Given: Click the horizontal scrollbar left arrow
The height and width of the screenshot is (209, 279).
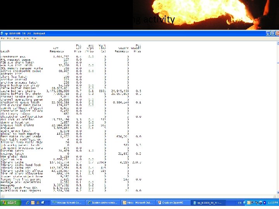Looking at the screenshot, I should pyautogui.click(x=2, y=196).
